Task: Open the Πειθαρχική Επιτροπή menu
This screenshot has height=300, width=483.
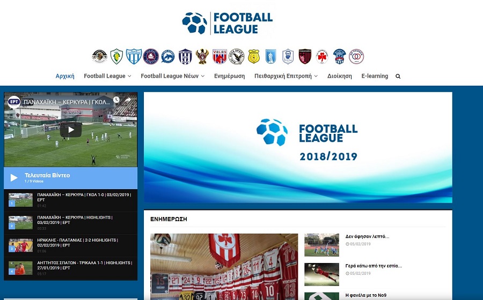Action: tap(283, 76)
